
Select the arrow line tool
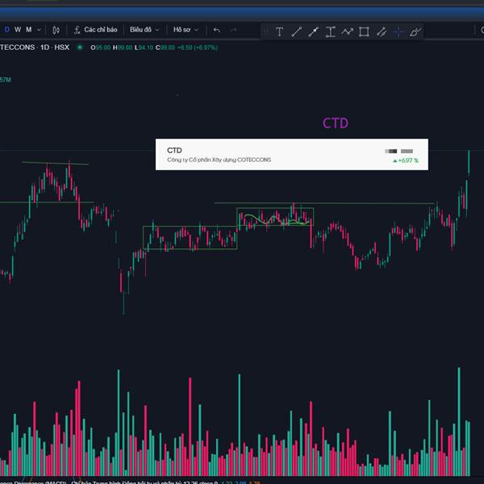coord(313,32)
